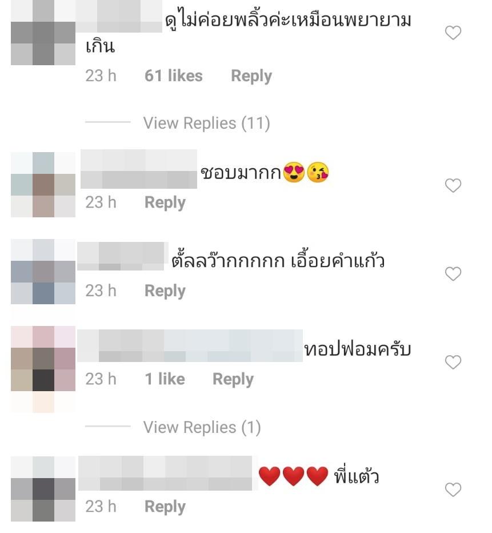The height and width of the screenshot is (533, 492).
Task: Like the พี่แต้ว red hearts comment
Action: (x=453, y=490)
